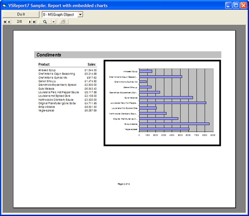Click the Condiments section heading
249x216 pixels.
pyautogui.click(x=49, y=55)
